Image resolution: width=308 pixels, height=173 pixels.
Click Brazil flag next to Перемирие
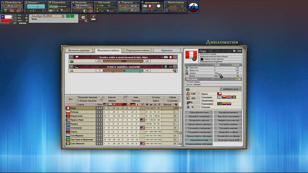(x=219, y=104)
